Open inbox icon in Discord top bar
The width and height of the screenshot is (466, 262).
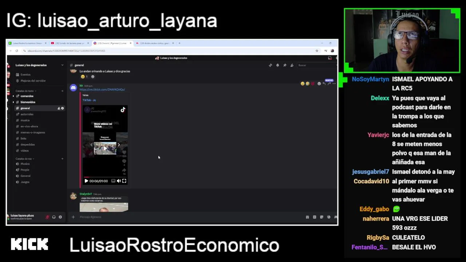coord(330,58)
